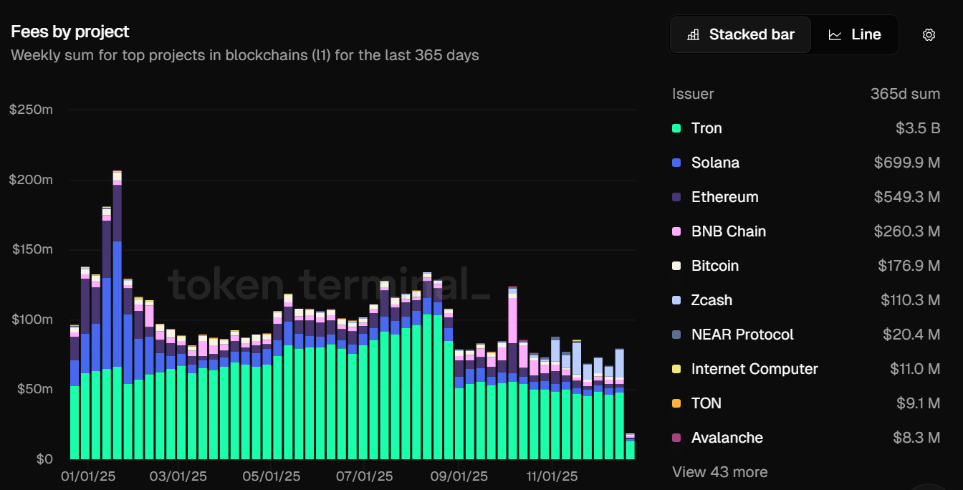
Task: Click the line chart icon
Action: click(835, 34)
